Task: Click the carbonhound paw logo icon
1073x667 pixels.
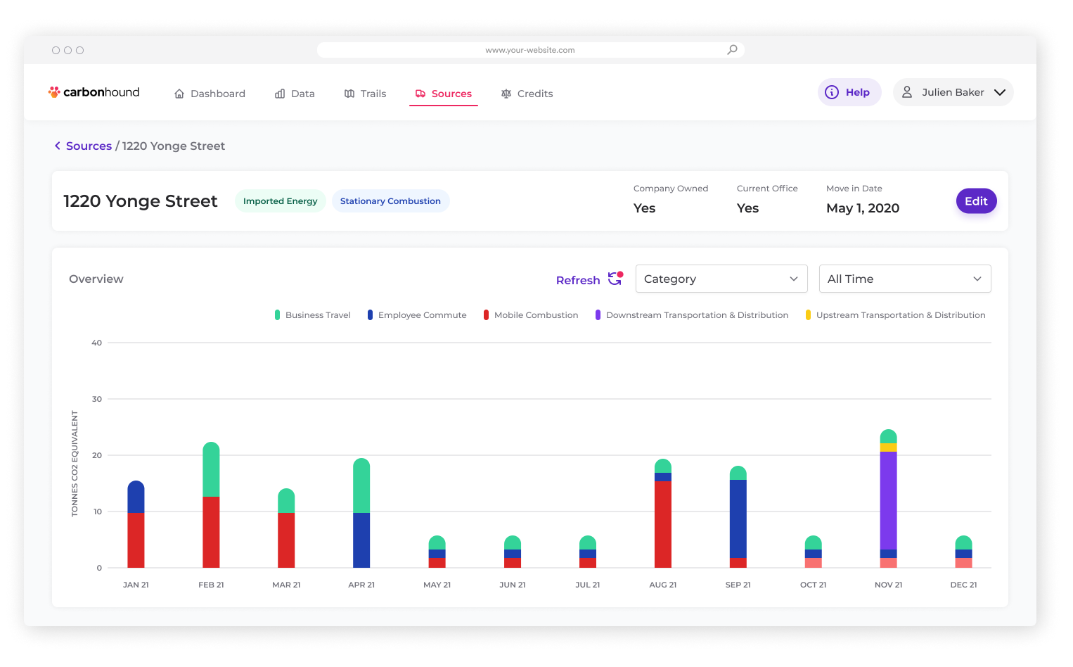Action: 54,92
